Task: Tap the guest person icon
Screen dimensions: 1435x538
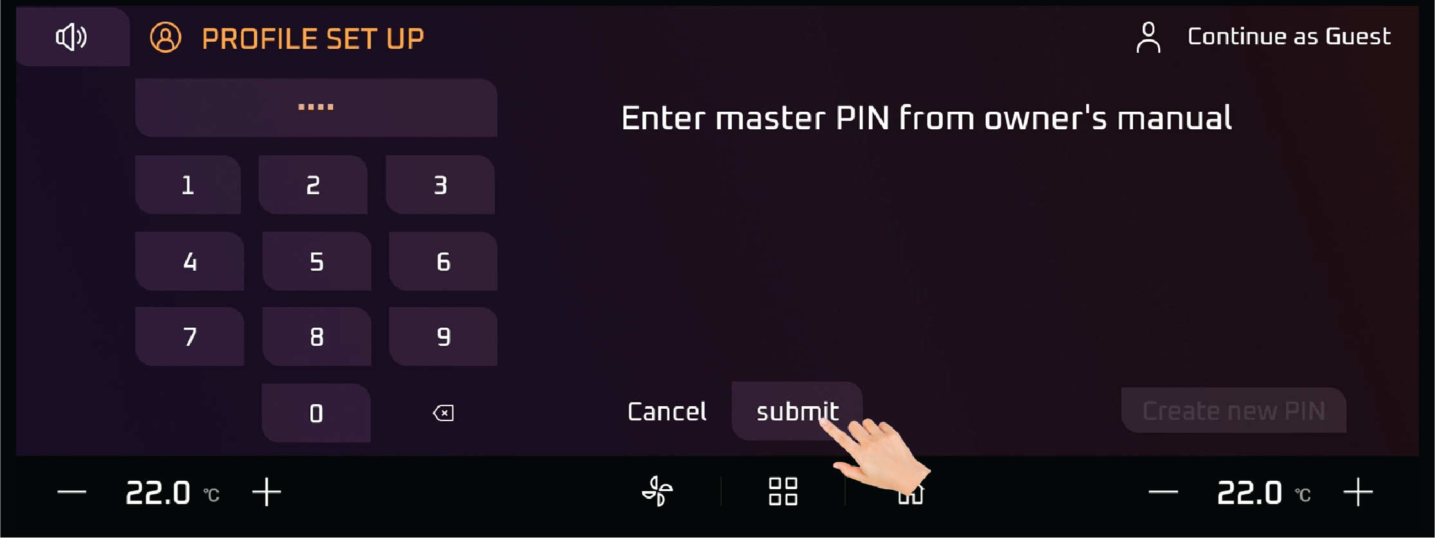Action: (x=1148, y=37)
